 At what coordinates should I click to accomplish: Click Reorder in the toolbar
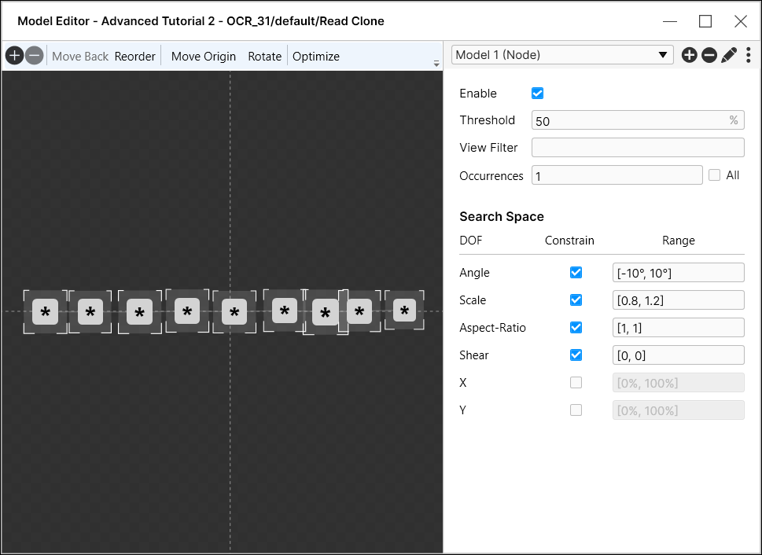135,57
